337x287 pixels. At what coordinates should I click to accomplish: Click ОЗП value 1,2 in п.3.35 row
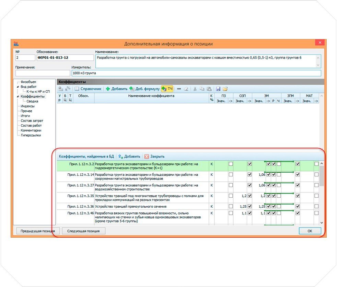coord(244,196)
